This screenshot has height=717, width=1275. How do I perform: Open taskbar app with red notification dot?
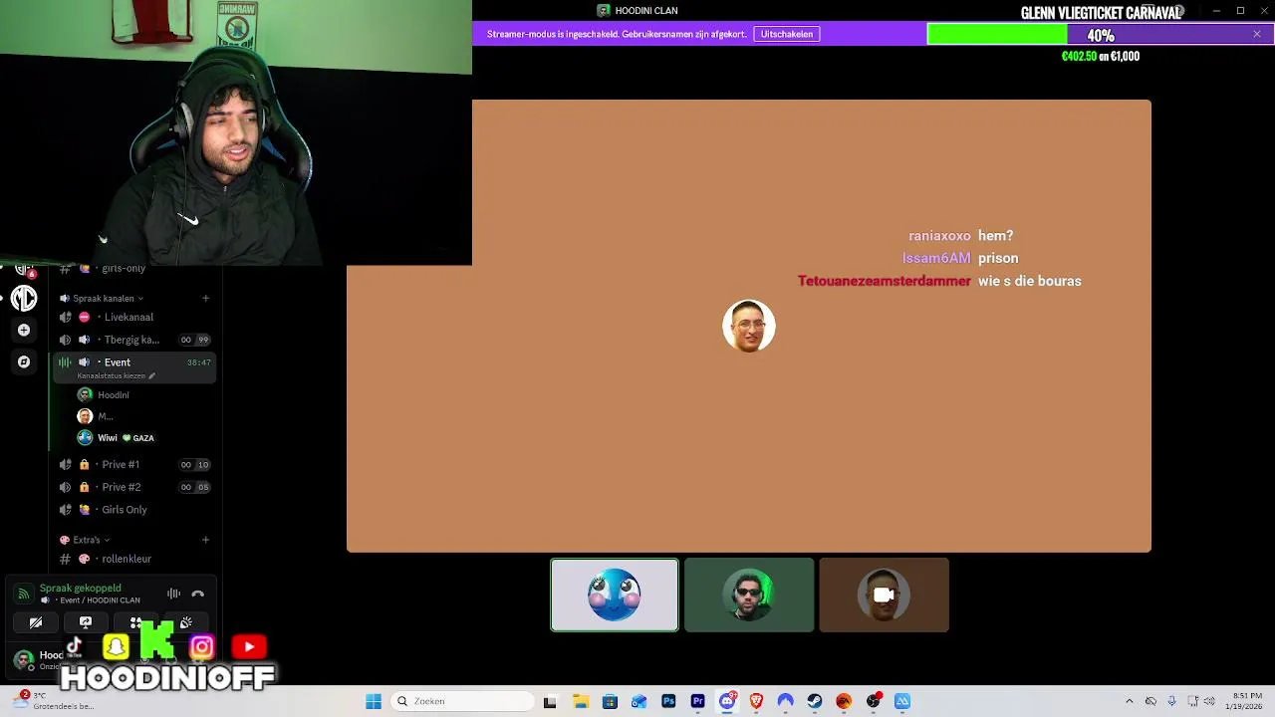point(874,701)
